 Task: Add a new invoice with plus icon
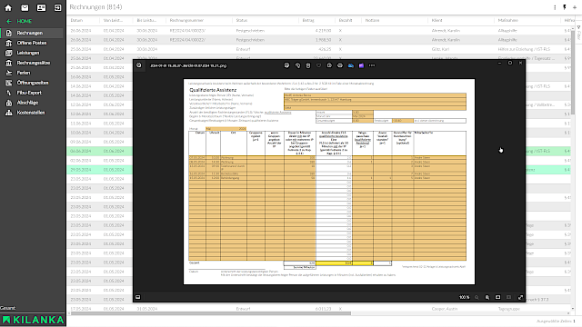(x=575, y=7)
